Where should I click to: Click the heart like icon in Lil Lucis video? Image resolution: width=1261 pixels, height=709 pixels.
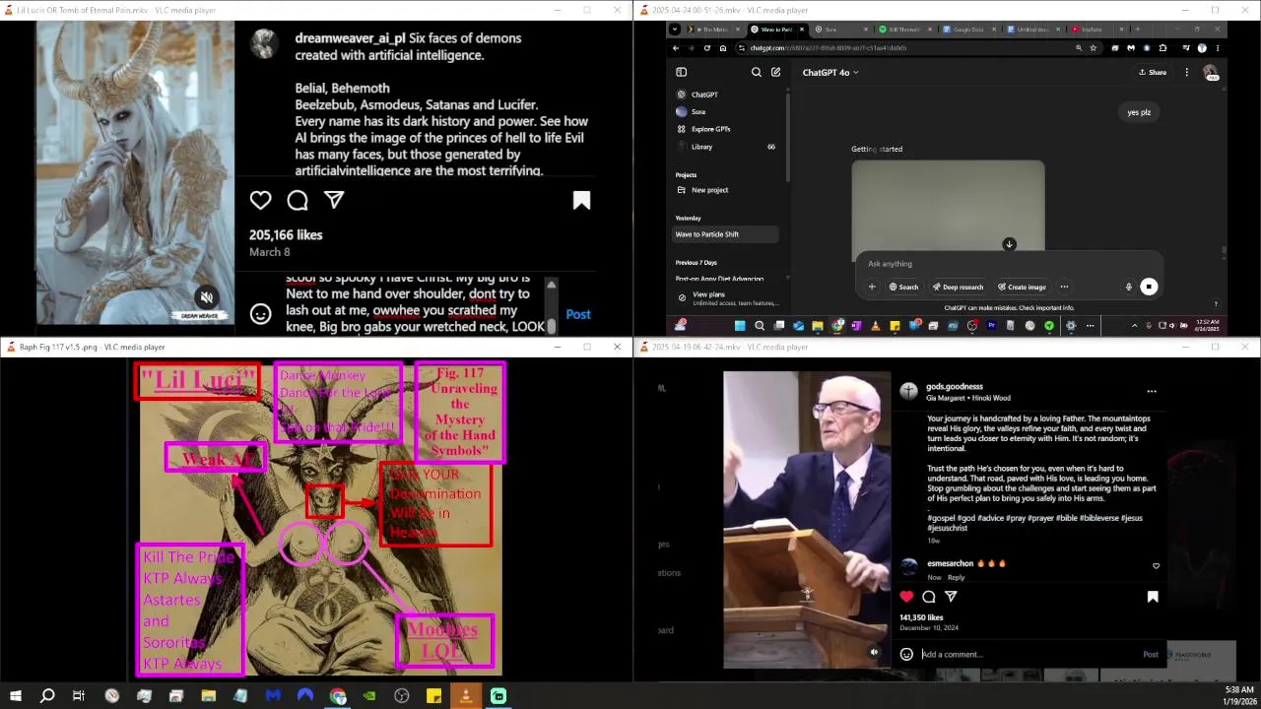pos(260,201)
